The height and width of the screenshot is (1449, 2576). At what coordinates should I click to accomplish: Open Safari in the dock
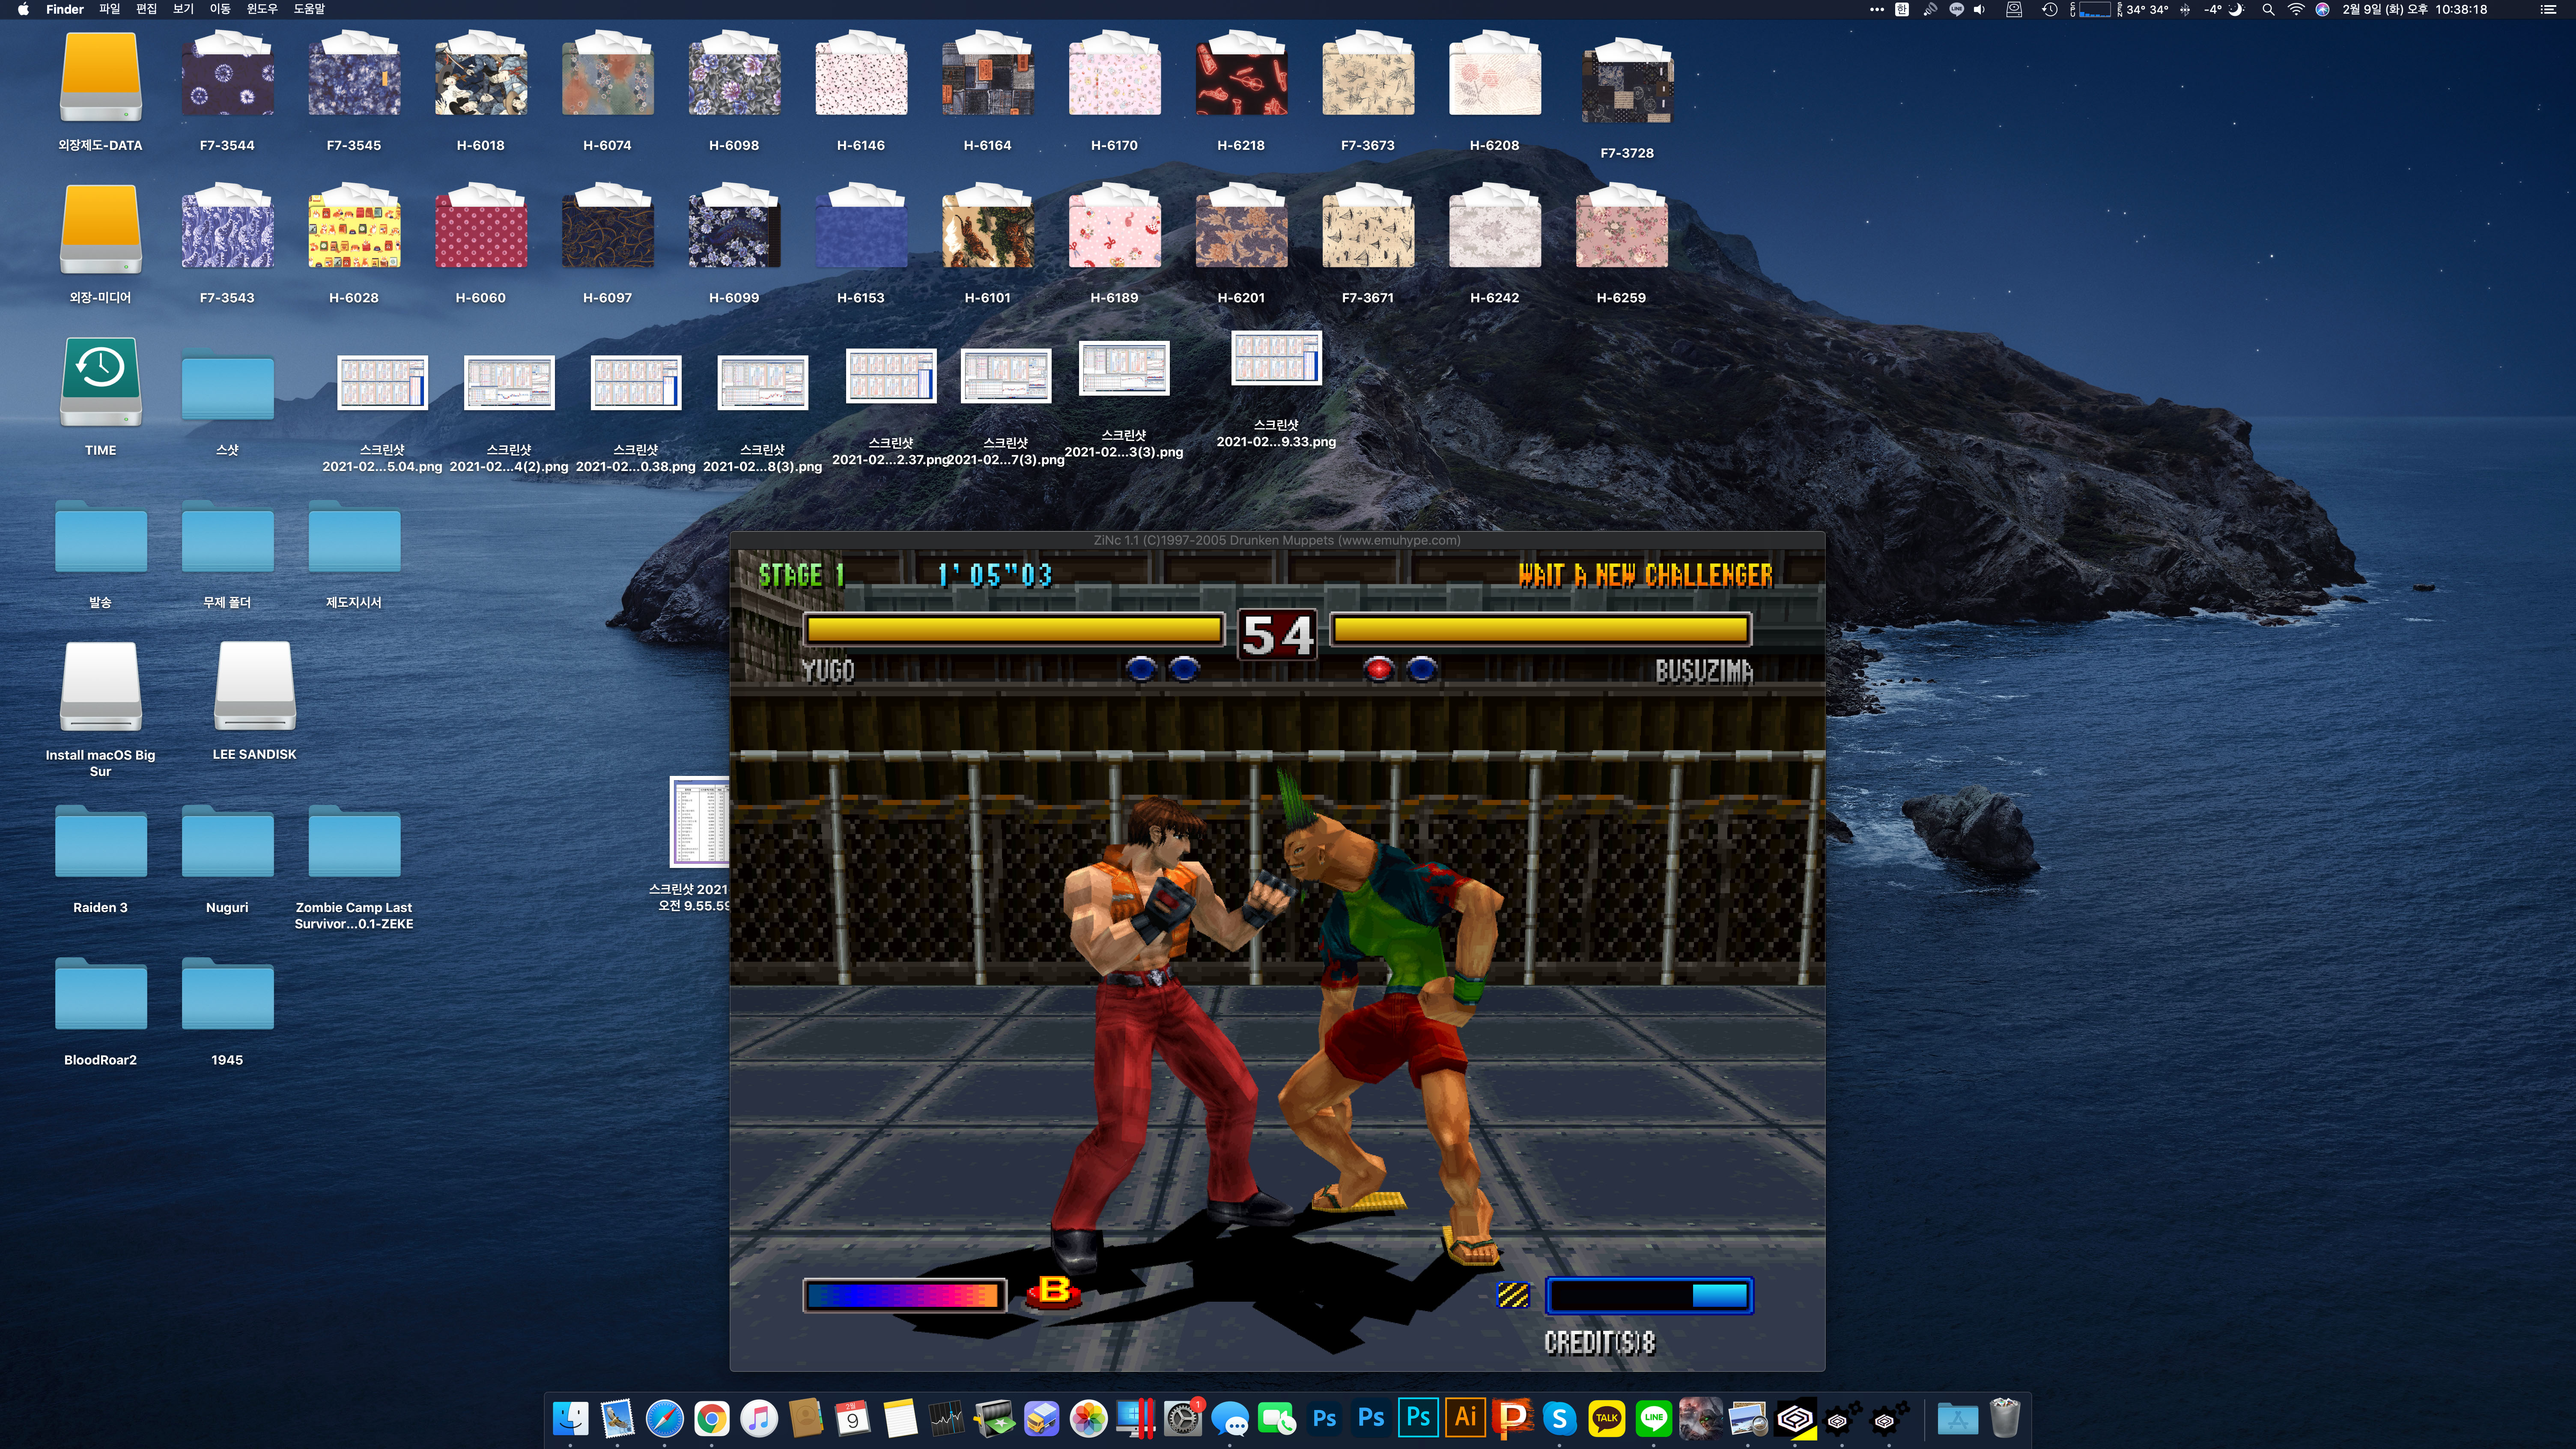664,1418
